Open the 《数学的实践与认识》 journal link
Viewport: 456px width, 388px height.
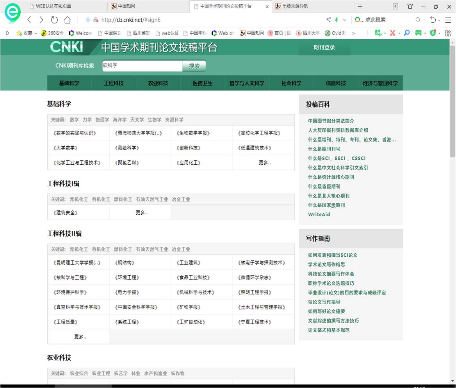tap(75, 133)
